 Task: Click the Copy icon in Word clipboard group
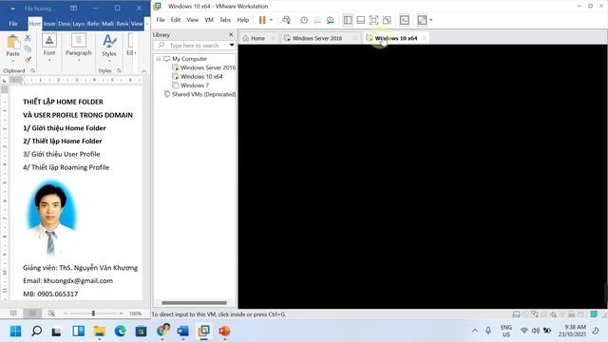(28, 48)
